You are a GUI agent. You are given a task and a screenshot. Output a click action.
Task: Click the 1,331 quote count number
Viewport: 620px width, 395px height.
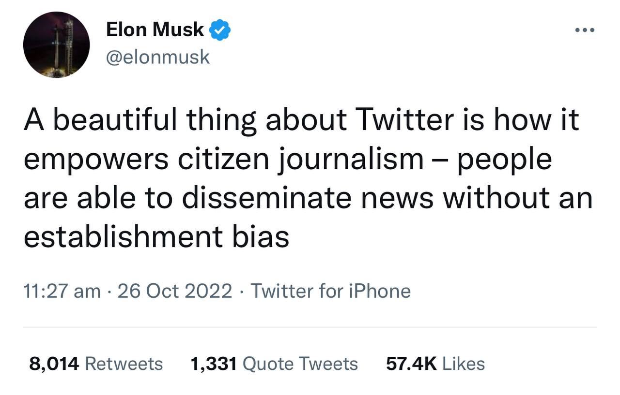(214, 364)
